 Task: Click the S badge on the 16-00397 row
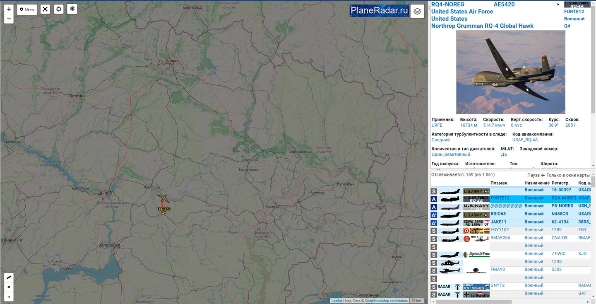(x=434, y=191)
